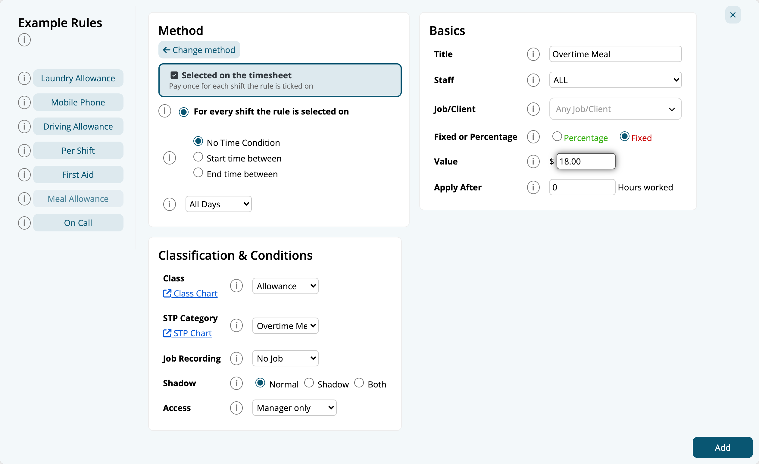Click the Change method button

(x=199, y=50)
